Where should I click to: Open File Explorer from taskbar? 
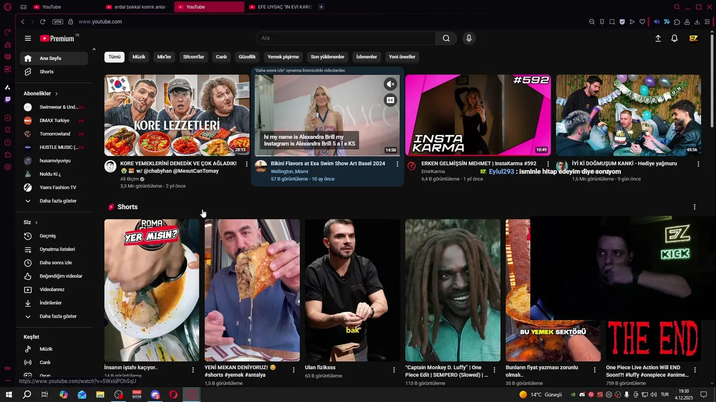[100, 395]
